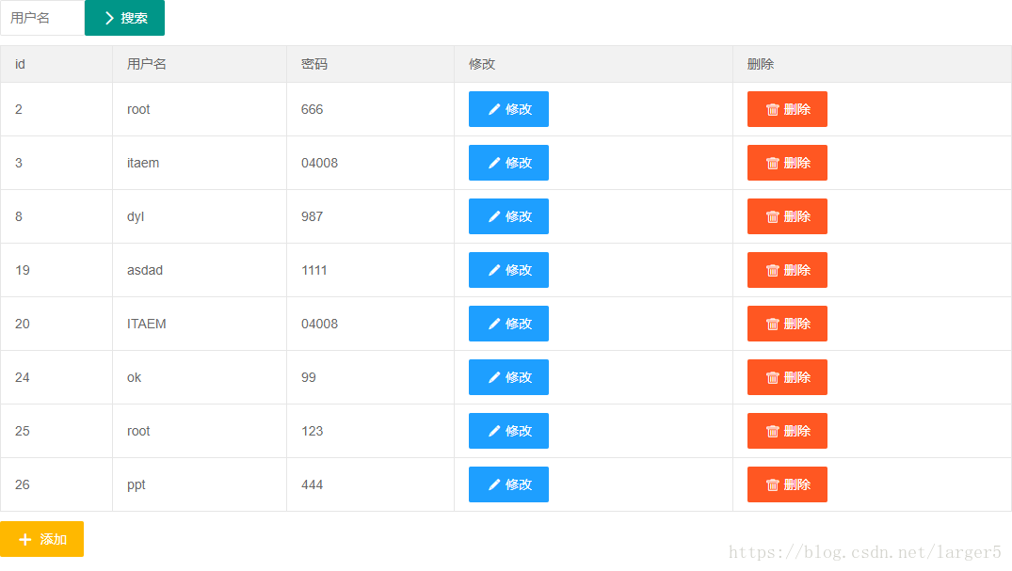Screen dimensions: 1012x571
Task: Click password cell '666'
Action: pos(371,109)
